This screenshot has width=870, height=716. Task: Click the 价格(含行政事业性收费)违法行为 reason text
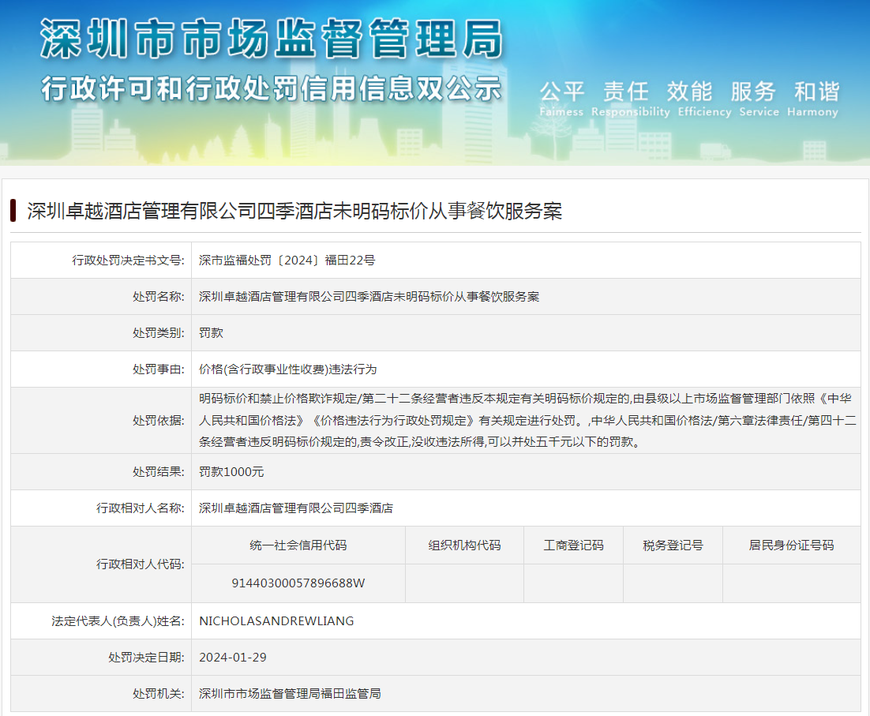tap(287, 369)
